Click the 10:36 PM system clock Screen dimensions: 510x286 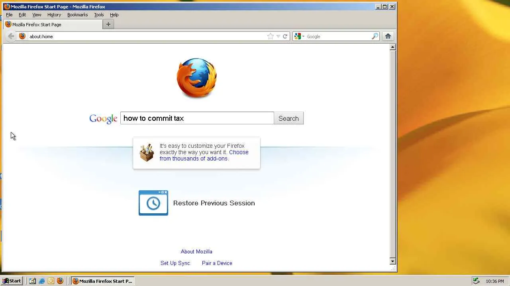pyautogui.click(x=495, y=281)
